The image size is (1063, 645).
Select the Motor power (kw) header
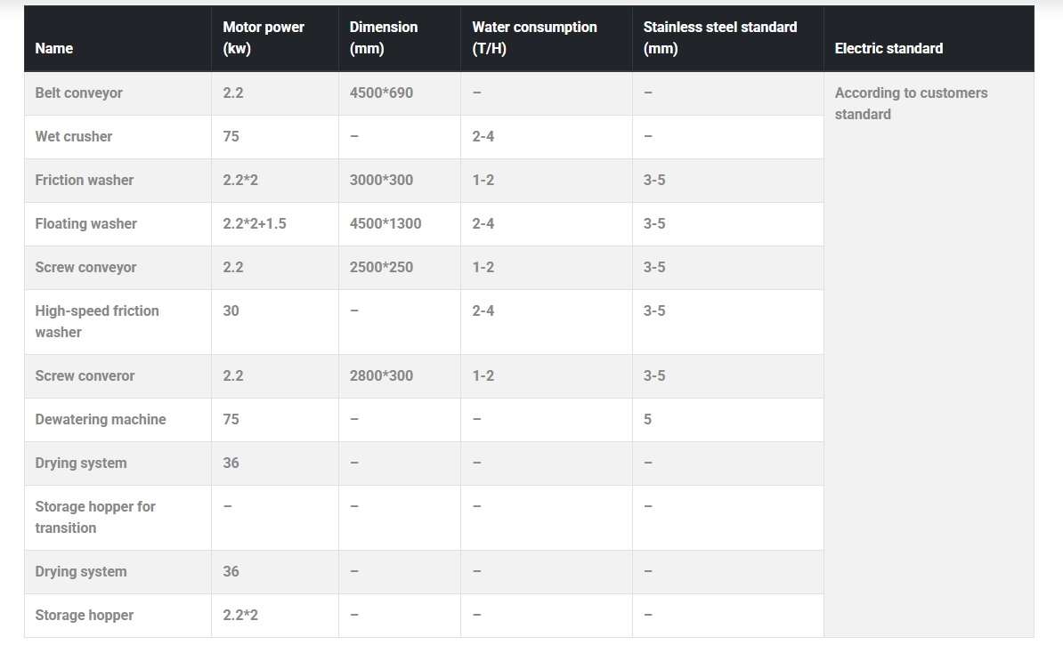tap(264, 38)
